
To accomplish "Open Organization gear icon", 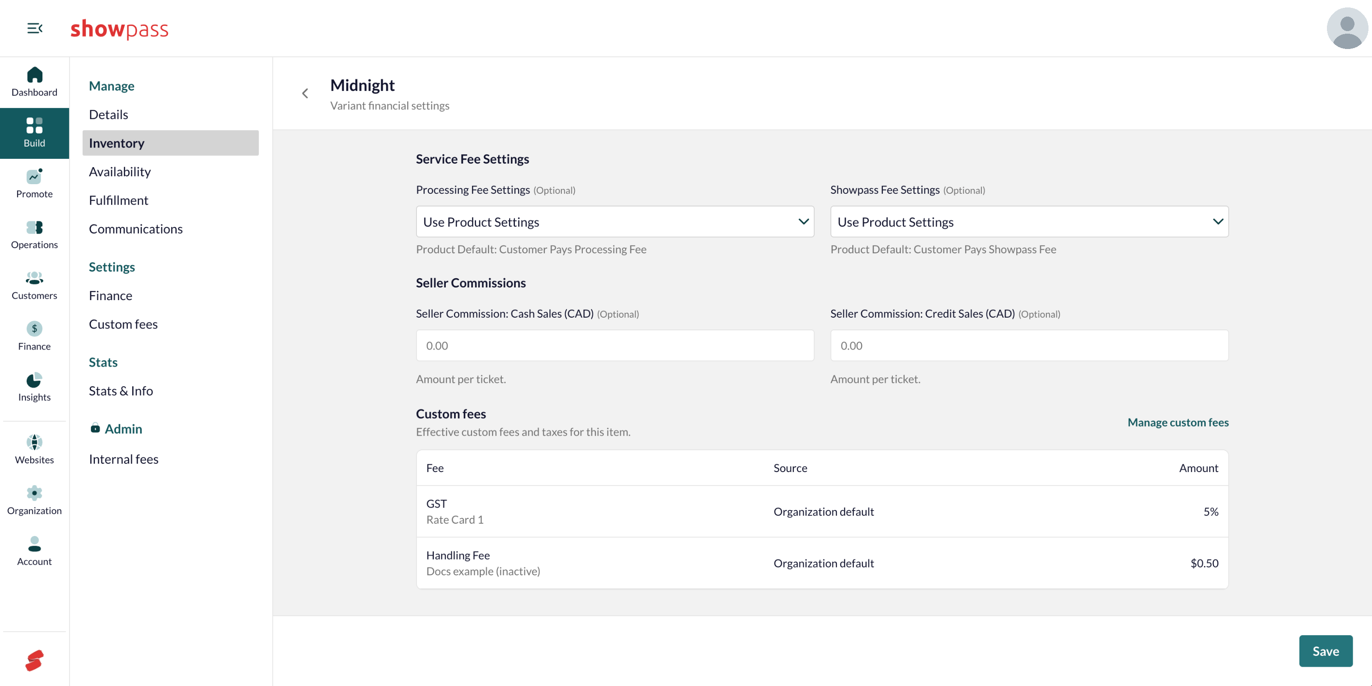I will click(35, 493).
